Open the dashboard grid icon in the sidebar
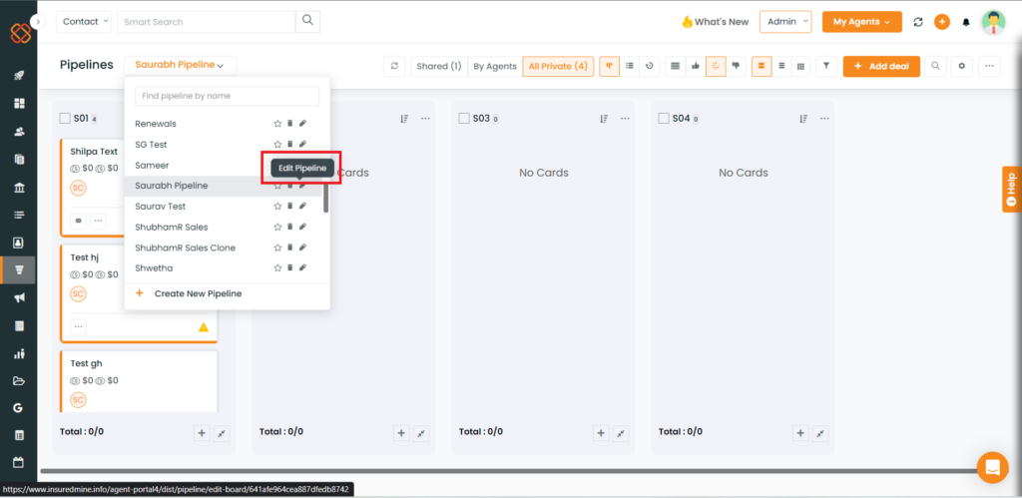 point(19,104)
